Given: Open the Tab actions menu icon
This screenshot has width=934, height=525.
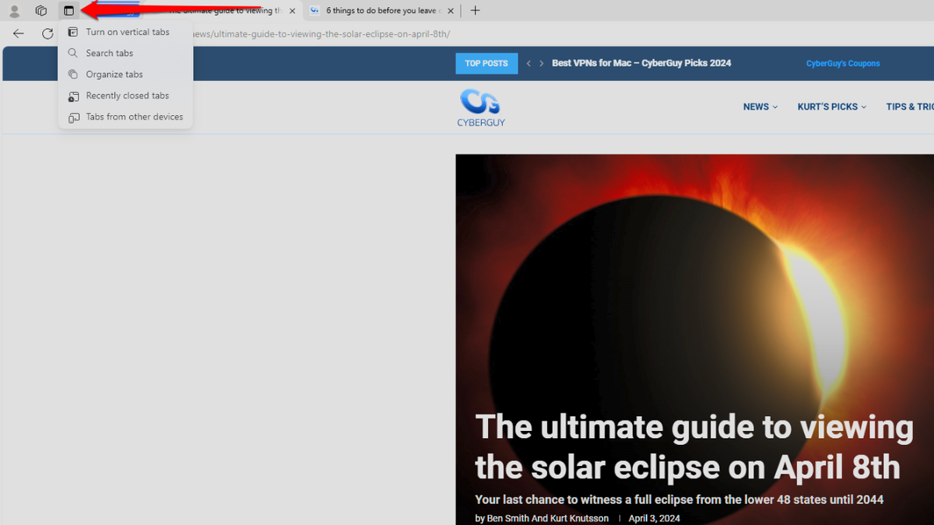Looking at the screenshot, I should (69, 10).
